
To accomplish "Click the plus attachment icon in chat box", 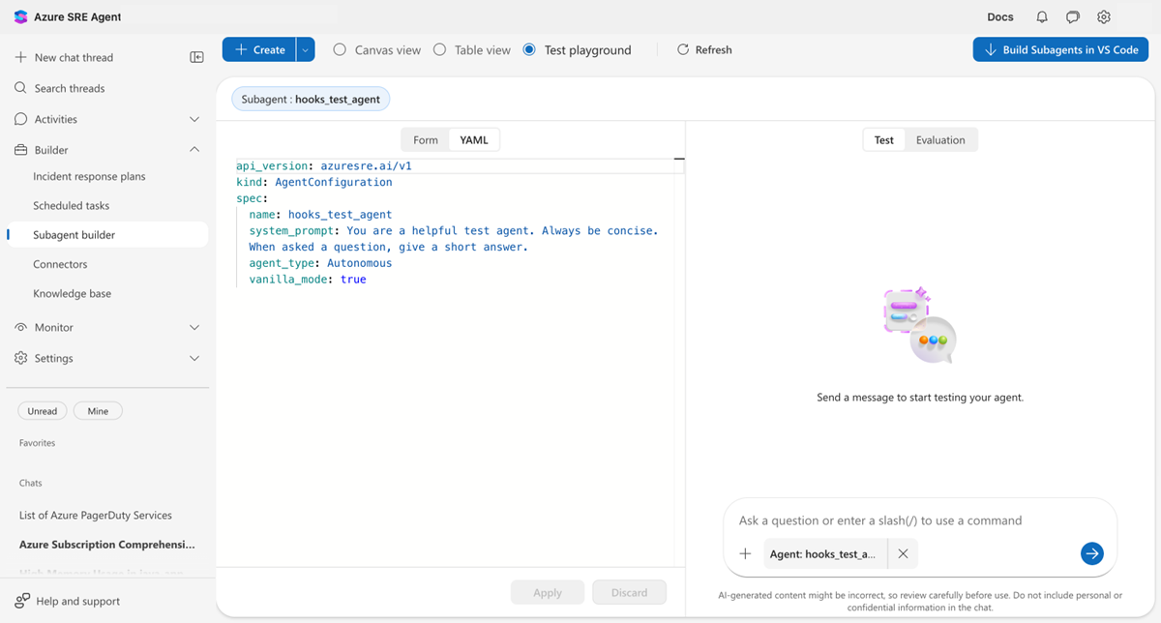I will click(745, 554).
